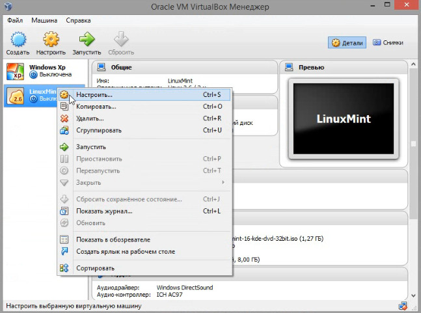Choose Копировать... from the context menu
This screenshot has height=313, width=421.
click(96, 107)
